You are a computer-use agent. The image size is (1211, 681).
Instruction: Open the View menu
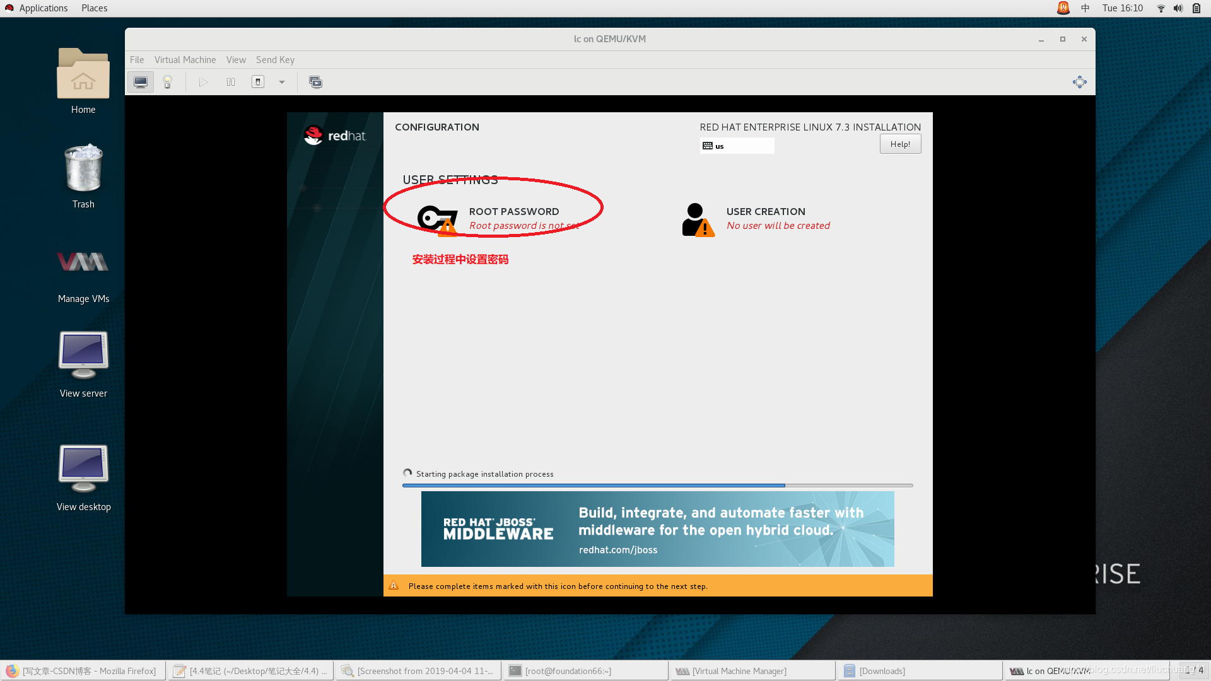coord(236,60)
